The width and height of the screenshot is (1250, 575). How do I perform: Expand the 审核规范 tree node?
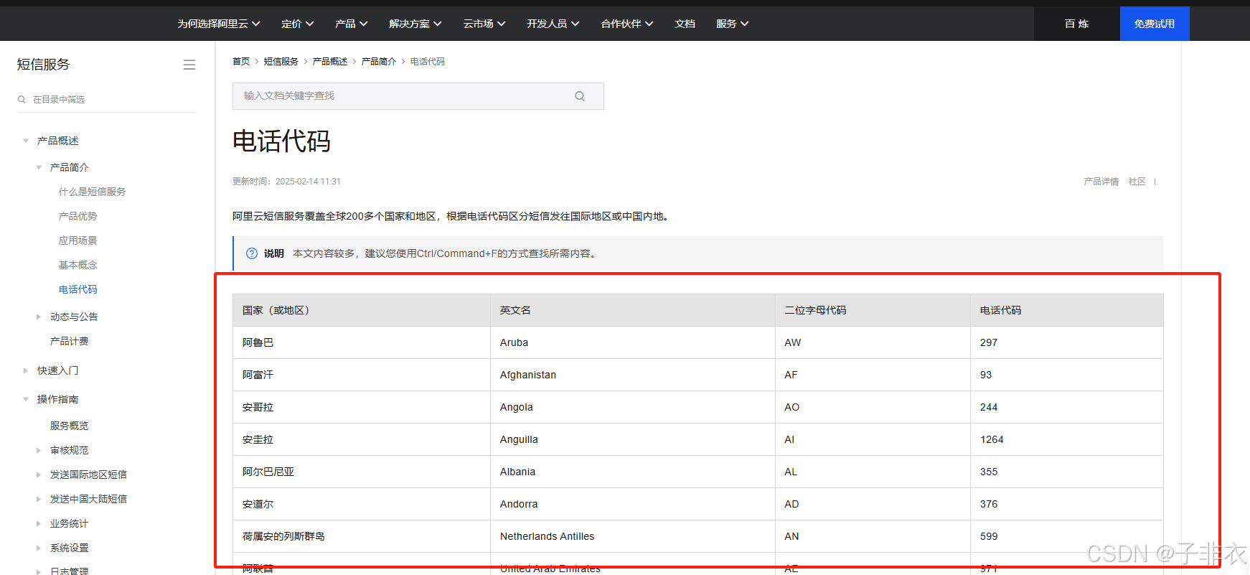click(39, 450)
